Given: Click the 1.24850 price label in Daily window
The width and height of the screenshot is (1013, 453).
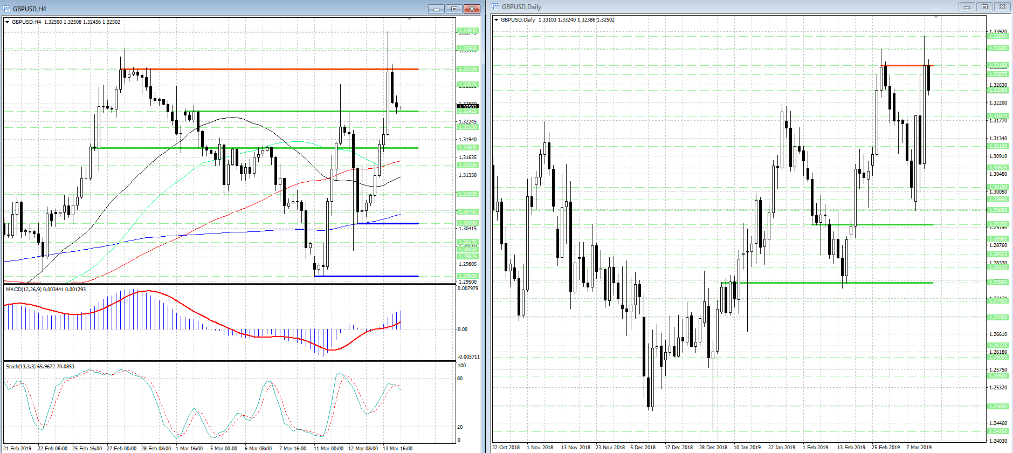Looking at the screenshot, I should click(998, 407).
